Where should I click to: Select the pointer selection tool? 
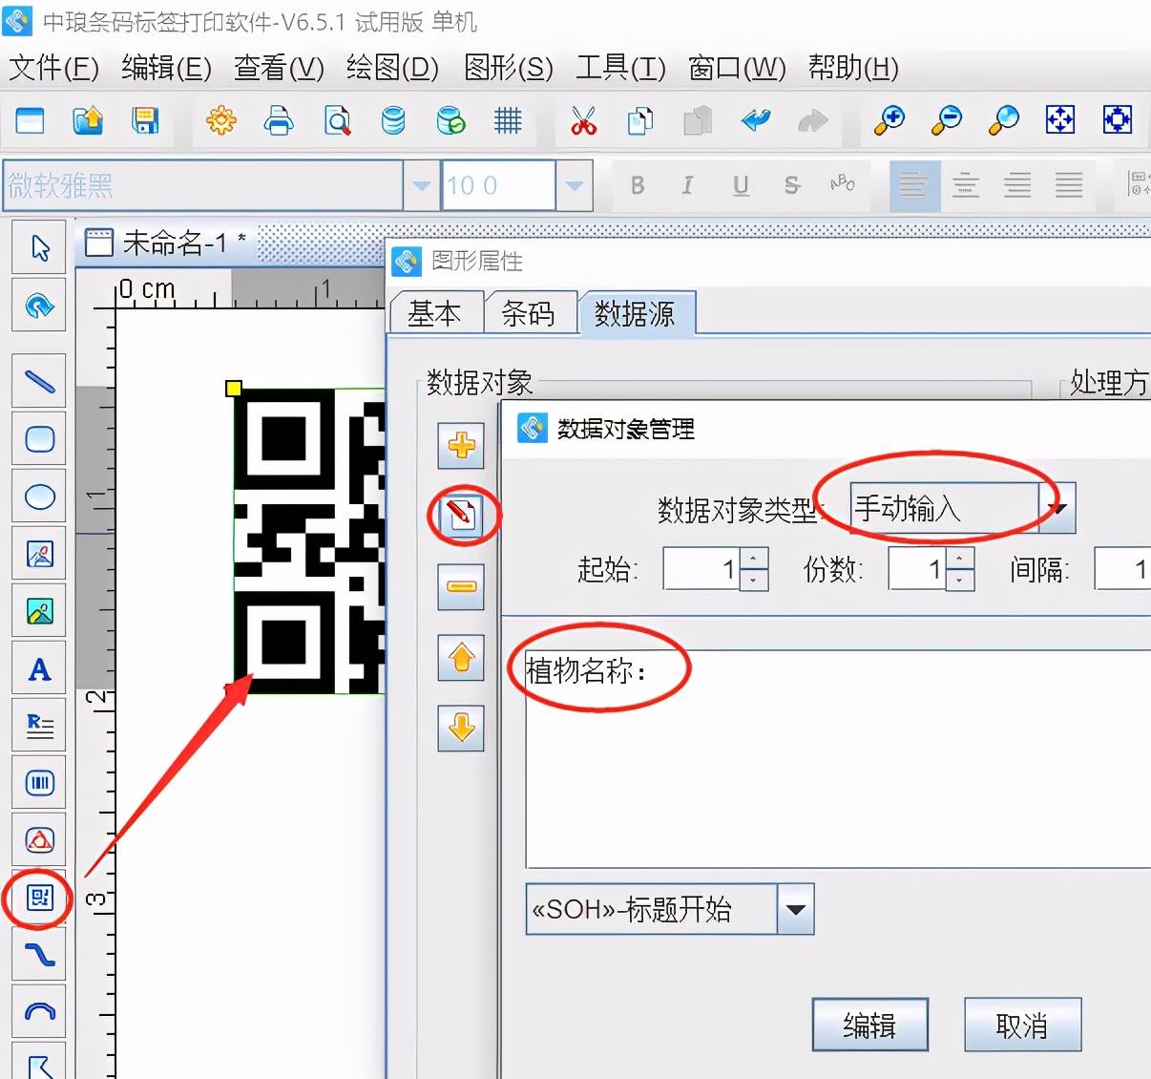[39, 248]
